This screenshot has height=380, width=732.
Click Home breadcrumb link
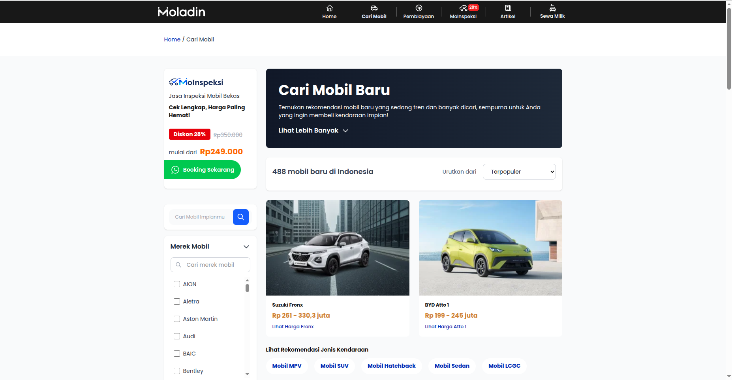coord(172,39)
